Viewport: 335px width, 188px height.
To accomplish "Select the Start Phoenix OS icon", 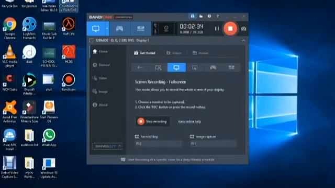I will click(x=49, y=112).
